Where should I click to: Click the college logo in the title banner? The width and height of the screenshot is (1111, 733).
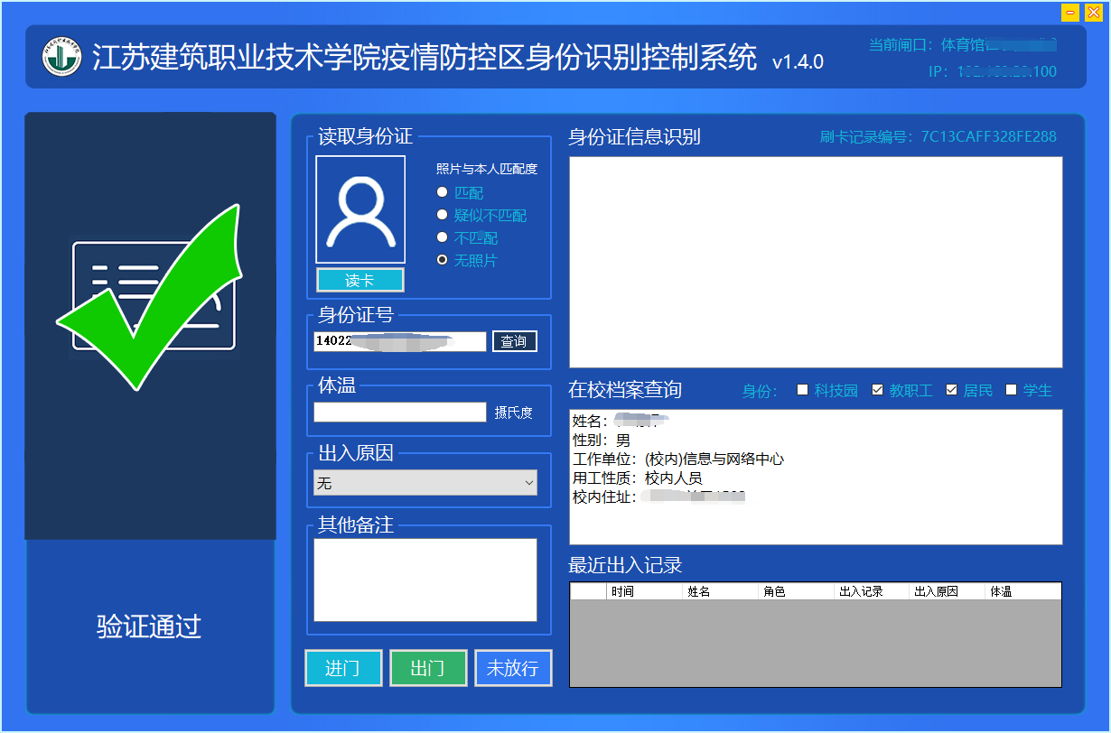pos(62,57)
